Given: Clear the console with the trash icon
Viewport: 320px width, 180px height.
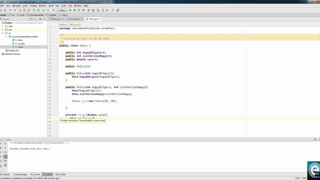Looking at the screenshot, I should pyautogui.click(x=5, y=165).
